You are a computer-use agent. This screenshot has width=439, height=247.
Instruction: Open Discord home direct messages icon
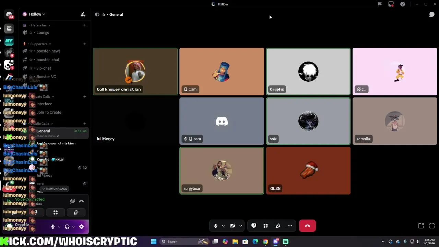pyautogui.click(x=9, y=14)
